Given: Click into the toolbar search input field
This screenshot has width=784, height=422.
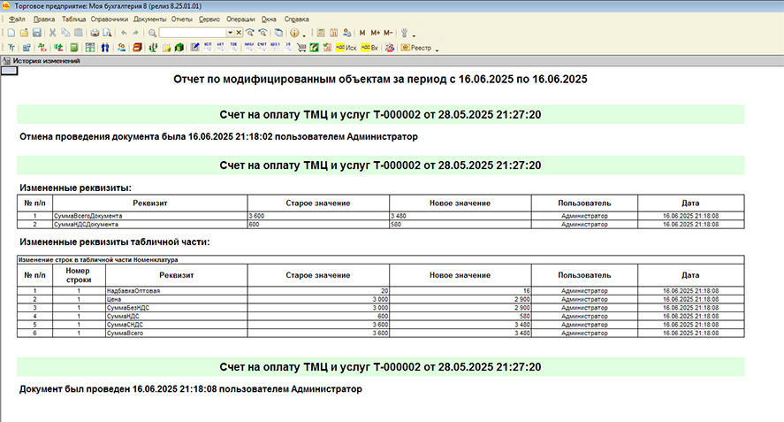Looking at the screenshot, I should tap(193, 33).
